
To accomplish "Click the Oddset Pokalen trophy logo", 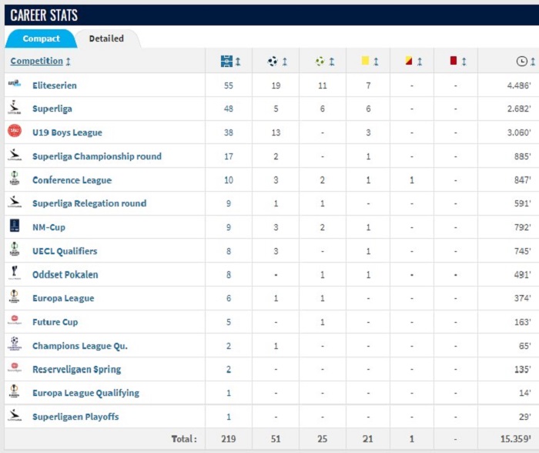I will tap(15, 273).
